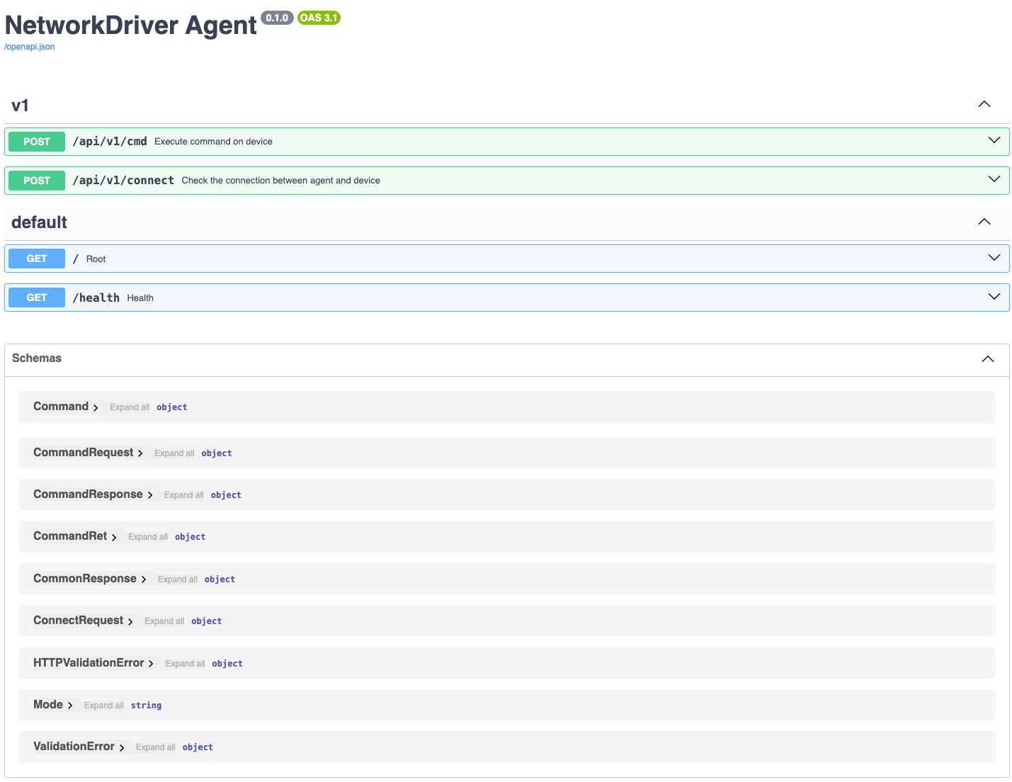This screenshot has width=1012, height=782.
Task: Expand the CommonResponse schema arrow
Action: pos(144,579)
